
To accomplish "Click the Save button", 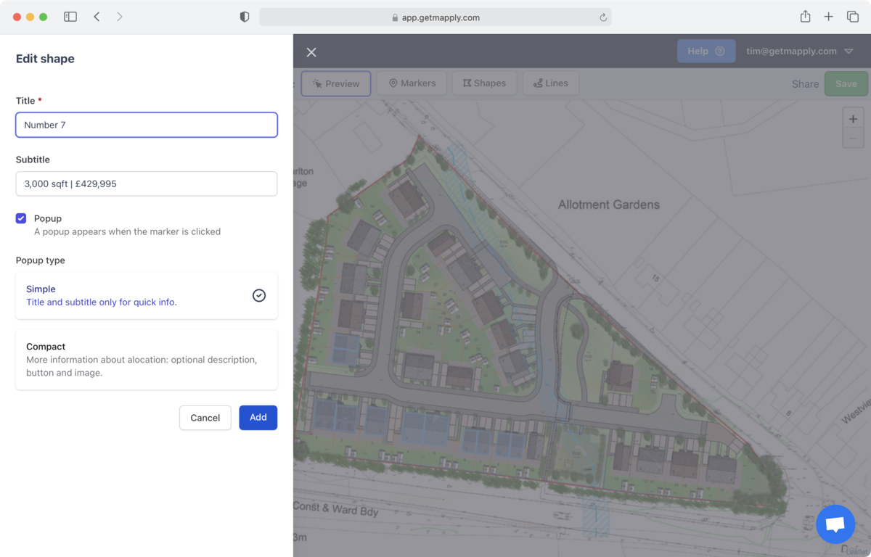I will pos(846,83).
